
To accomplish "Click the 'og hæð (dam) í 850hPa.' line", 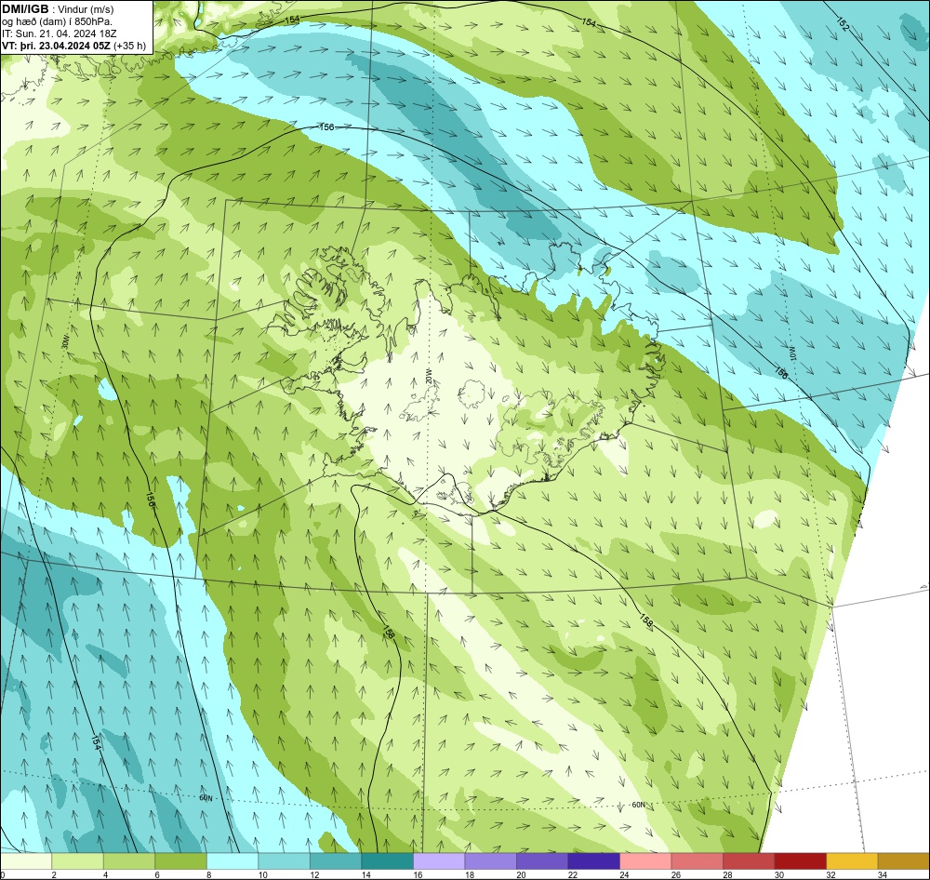I will (x=57, y=21).
